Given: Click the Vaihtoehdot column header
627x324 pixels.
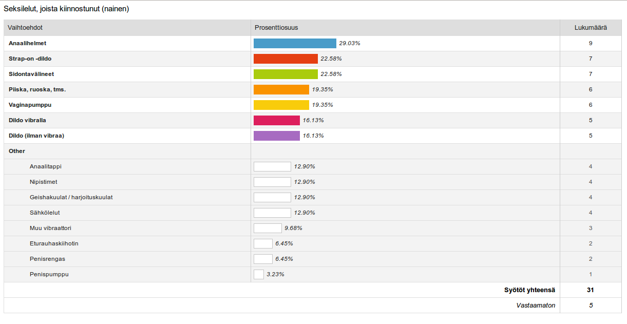Looking at the screenshot, I should click(x=25, y=28).
